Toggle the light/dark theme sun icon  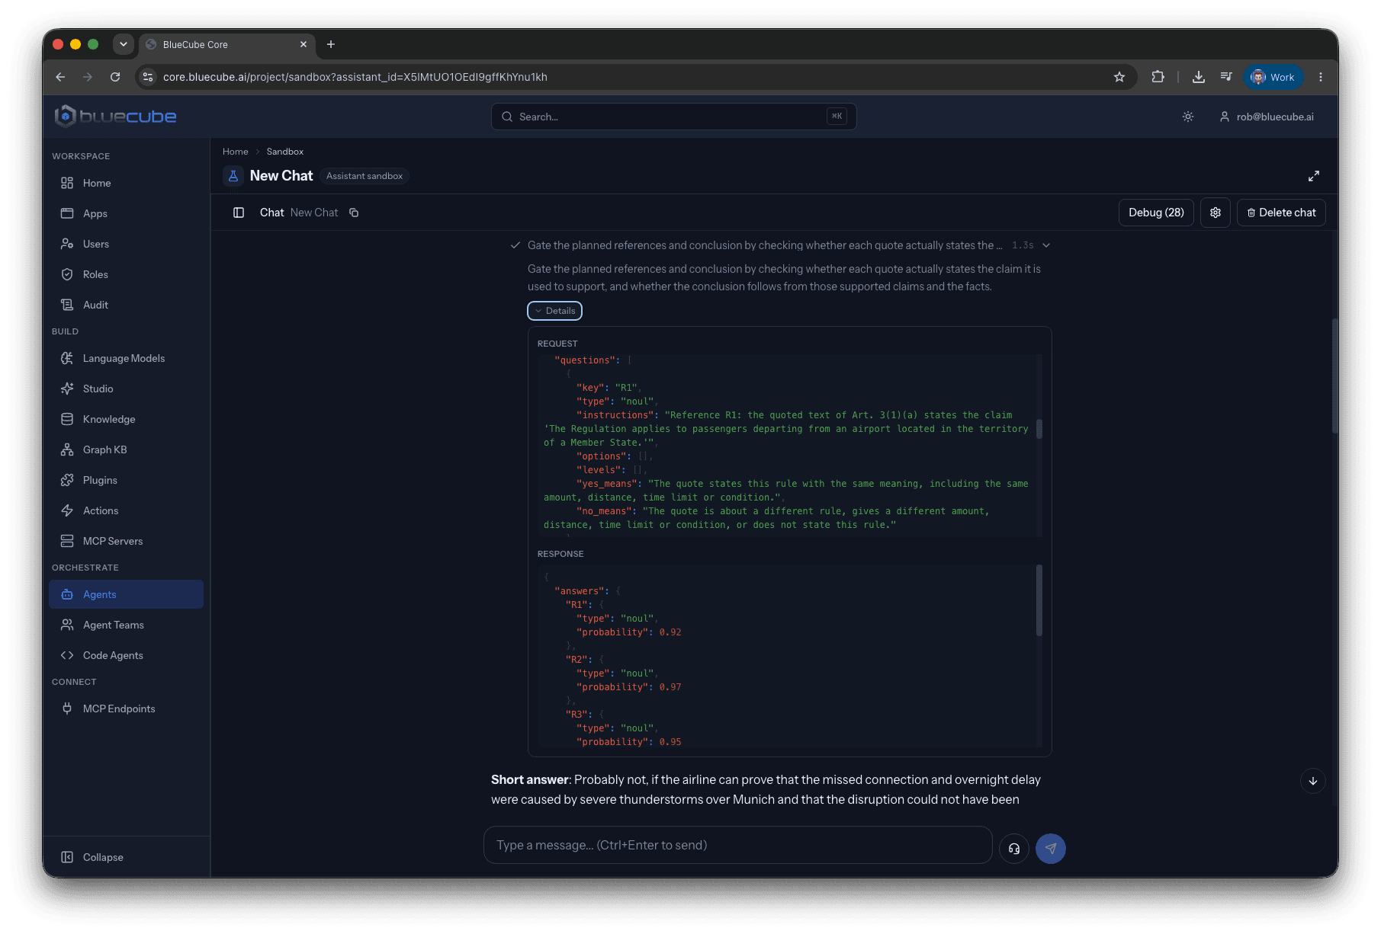[1188, 117]
